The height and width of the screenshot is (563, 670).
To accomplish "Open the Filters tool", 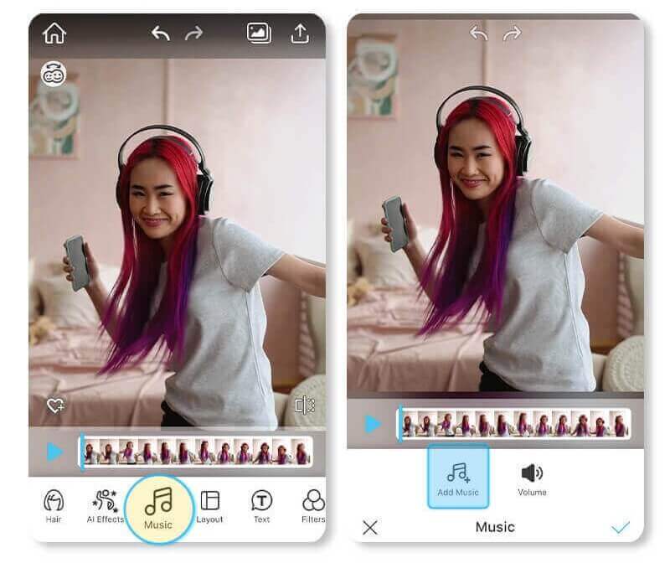I will (x=312, y=506).
